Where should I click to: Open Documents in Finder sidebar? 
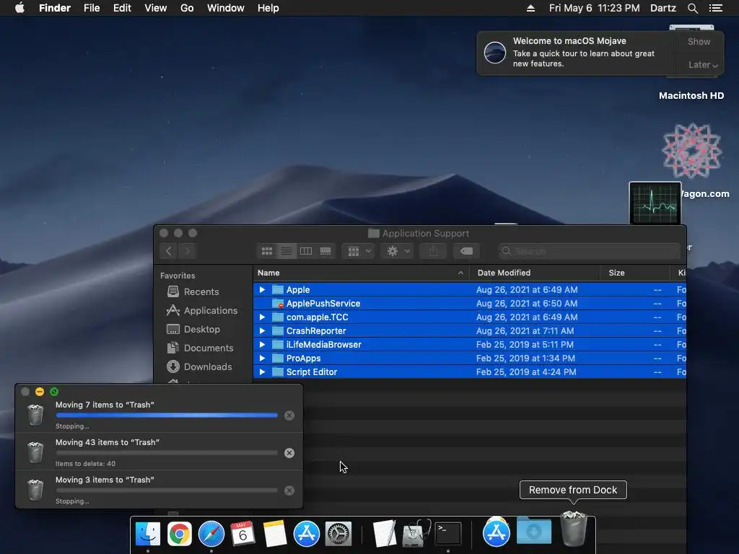(x=200, y=348)
